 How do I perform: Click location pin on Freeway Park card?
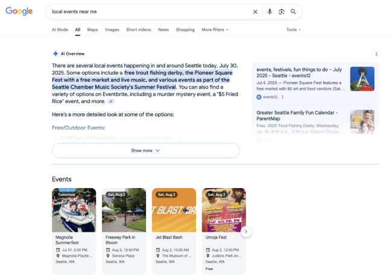click(x=108, y=255)
